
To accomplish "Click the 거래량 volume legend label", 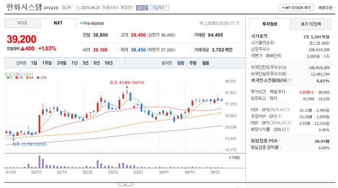I will (234, 158).
